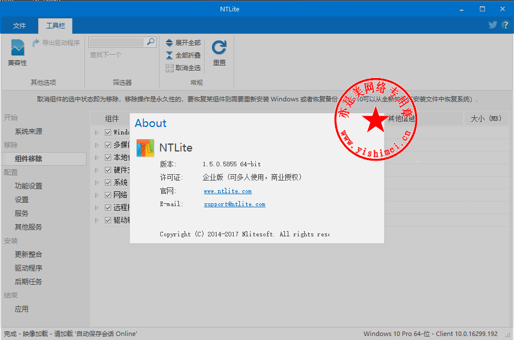Click the NTLite logo in About dialog
The image size is (514, 340).
click(x=145, y=148)
